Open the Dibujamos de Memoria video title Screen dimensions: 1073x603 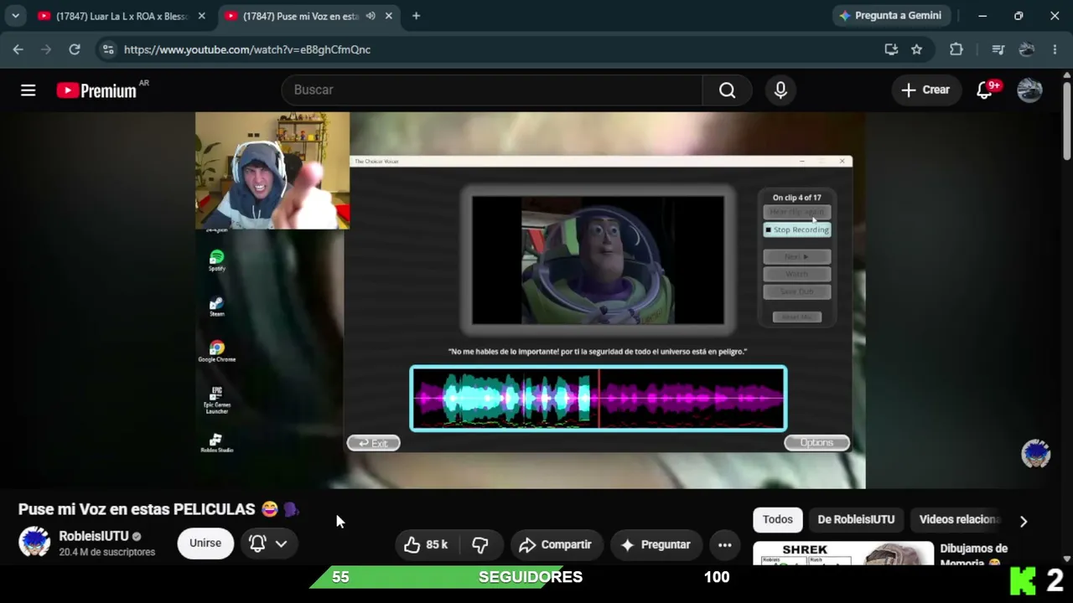pos(974,554)
